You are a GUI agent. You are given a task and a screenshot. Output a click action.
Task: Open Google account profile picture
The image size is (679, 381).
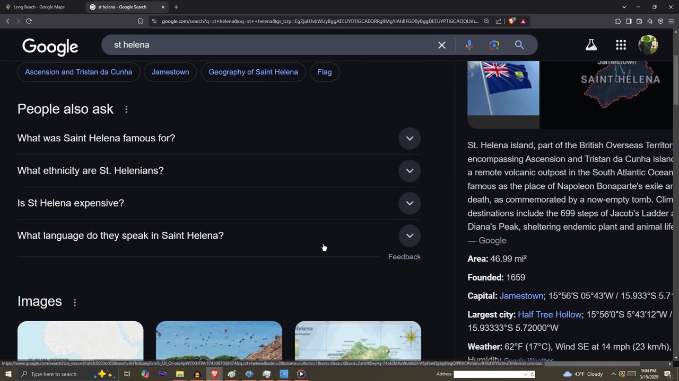648,45
